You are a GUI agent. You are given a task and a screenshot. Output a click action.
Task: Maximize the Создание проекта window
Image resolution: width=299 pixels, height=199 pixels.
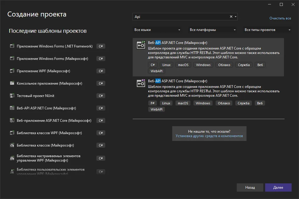coord(281,4)
